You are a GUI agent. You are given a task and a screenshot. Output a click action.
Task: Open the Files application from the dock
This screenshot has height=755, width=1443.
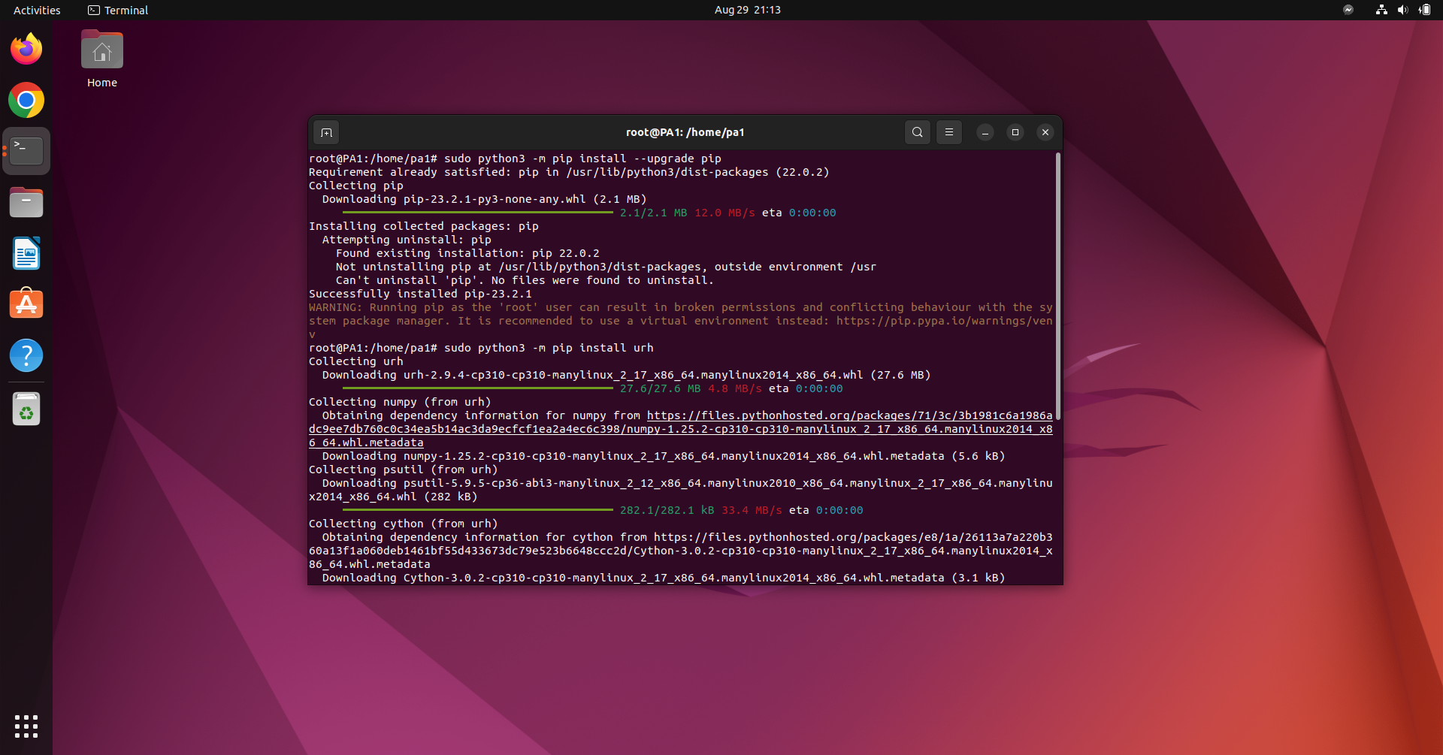[26, 202]
